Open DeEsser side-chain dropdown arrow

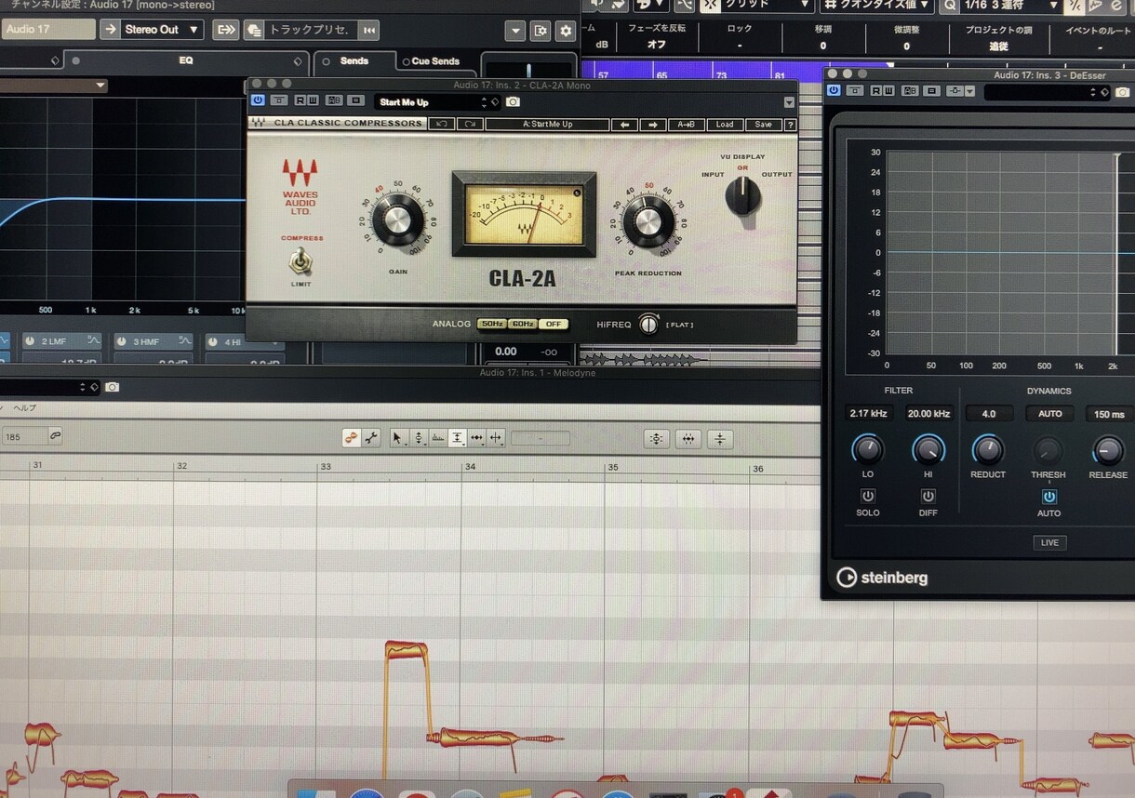pos(969,91)
